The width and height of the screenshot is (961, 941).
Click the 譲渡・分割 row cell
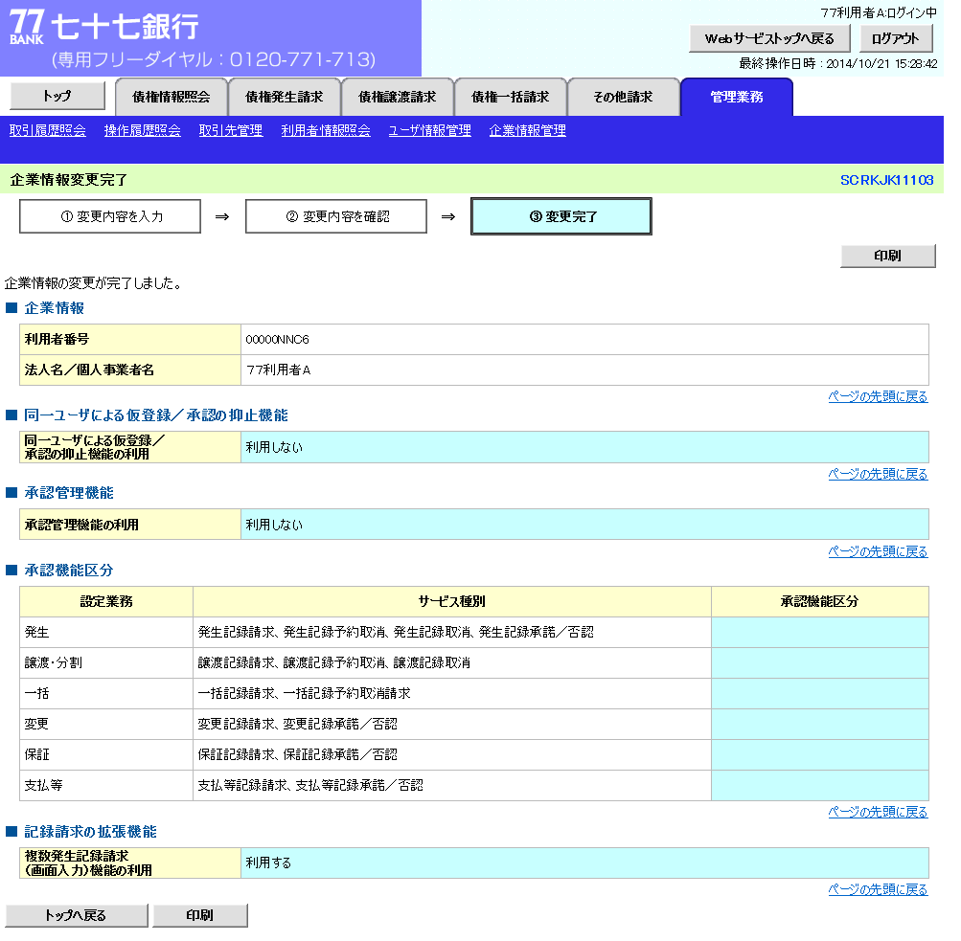(x=106, y=663)
